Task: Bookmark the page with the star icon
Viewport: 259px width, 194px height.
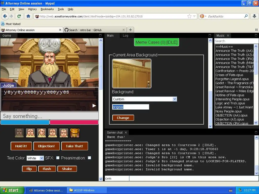Action: point(189,16)
